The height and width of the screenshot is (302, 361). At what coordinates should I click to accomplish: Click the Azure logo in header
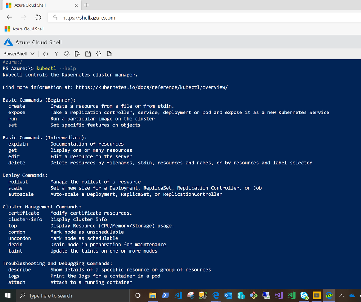click(x=8, y=42)
